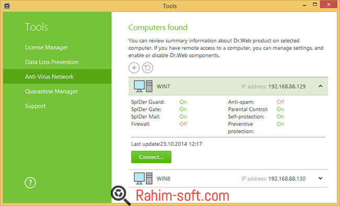Click IP address 192.168.88.130
340x206 pixels.
(x=287, y=179)
